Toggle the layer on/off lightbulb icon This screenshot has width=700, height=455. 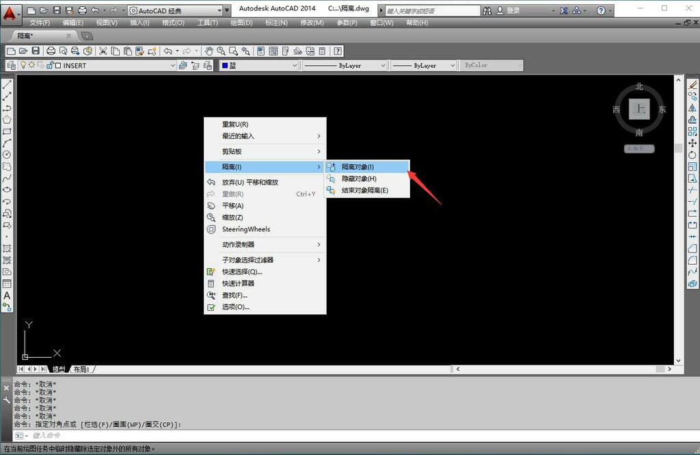23,65
